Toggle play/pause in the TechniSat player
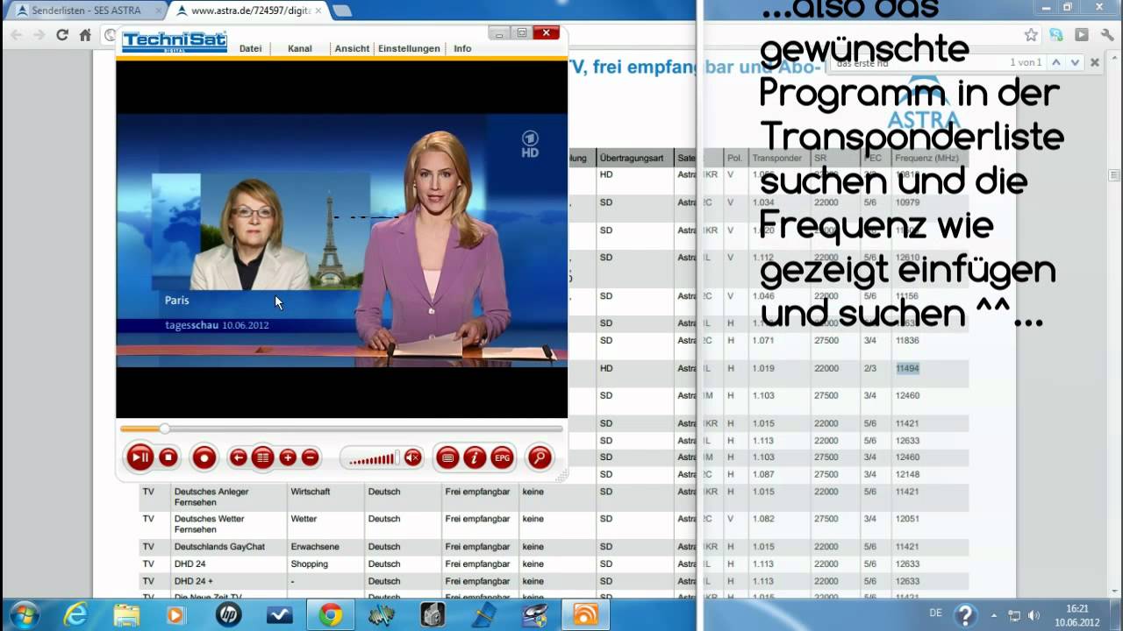The height and width of the screenshot is (631, 1123). 139,457
